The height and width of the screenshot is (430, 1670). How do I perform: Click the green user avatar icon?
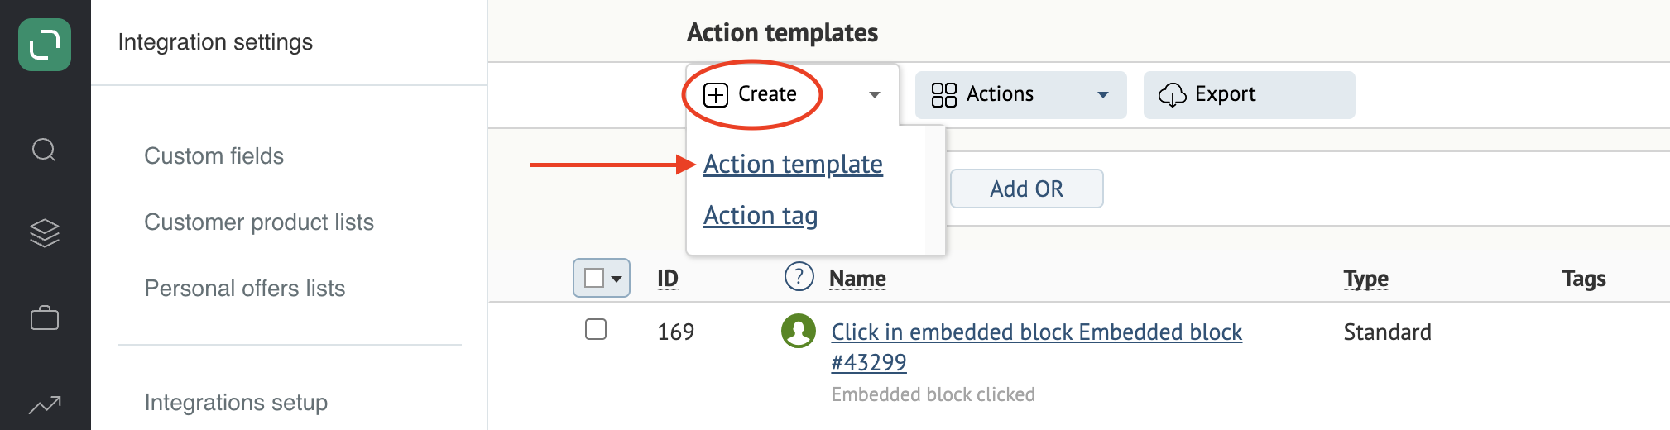[799, 331]
